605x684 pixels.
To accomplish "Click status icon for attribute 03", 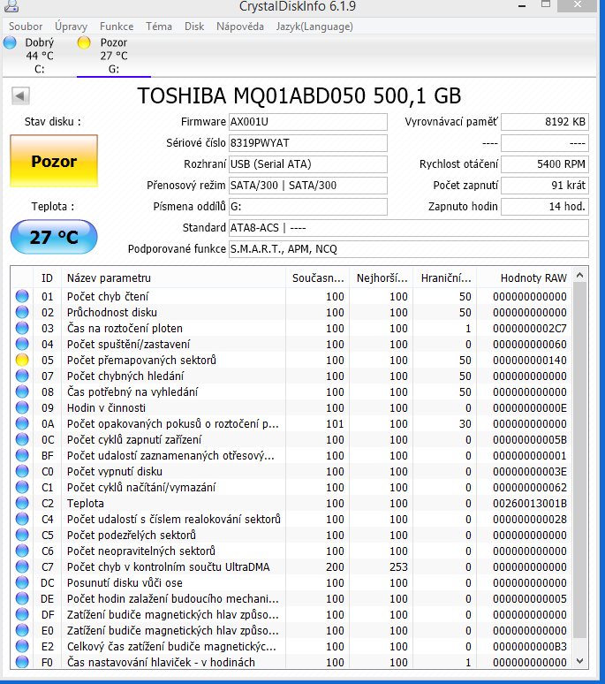I will [x=22, y=328].
